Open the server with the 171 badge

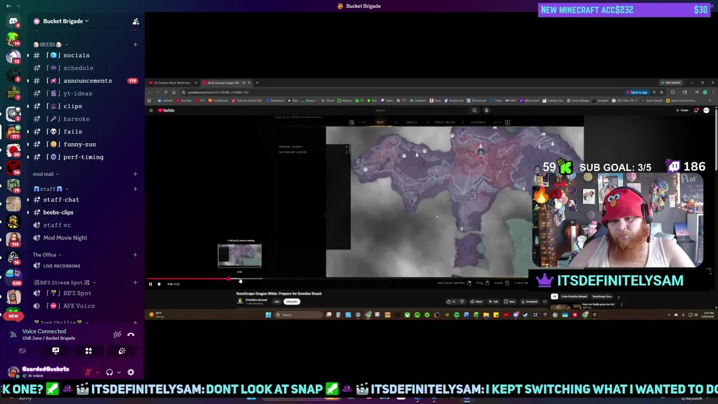13,132
